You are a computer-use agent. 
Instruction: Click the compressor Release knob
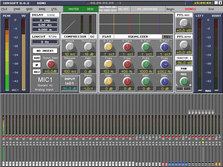(x=70, y=64)
